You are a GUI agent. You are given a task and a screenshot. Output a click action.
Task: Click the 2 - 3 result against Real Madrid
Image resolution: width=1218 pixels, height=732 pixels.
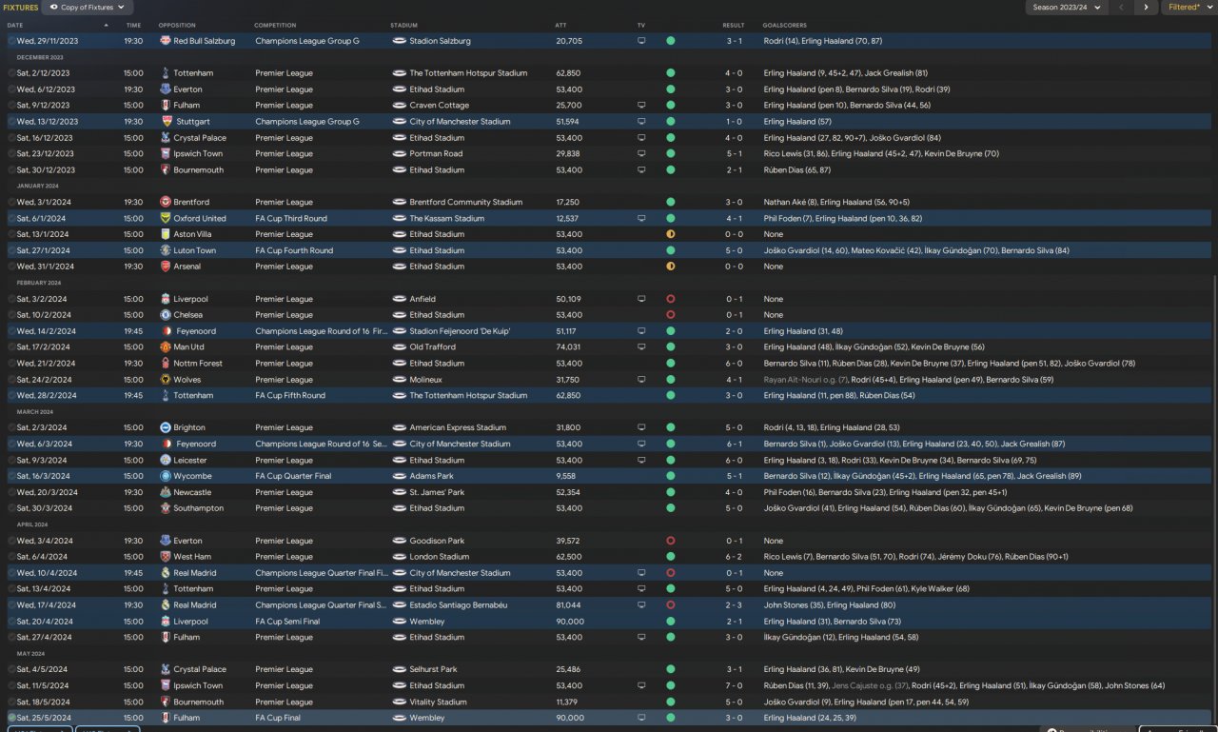734,605
